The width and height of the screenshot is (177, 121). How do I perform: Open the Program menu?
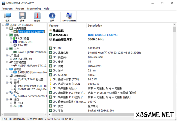point(7,9)
